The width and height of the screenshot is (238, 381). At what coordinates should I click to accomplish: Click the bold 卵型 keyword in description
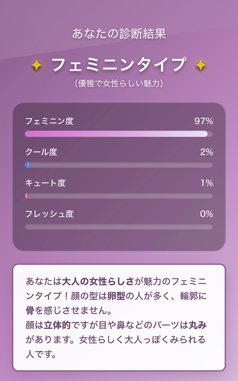116,296
